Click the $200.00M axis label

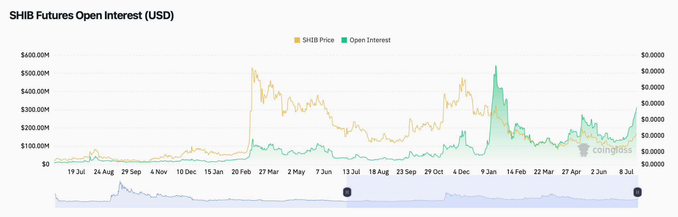point(35,128)
